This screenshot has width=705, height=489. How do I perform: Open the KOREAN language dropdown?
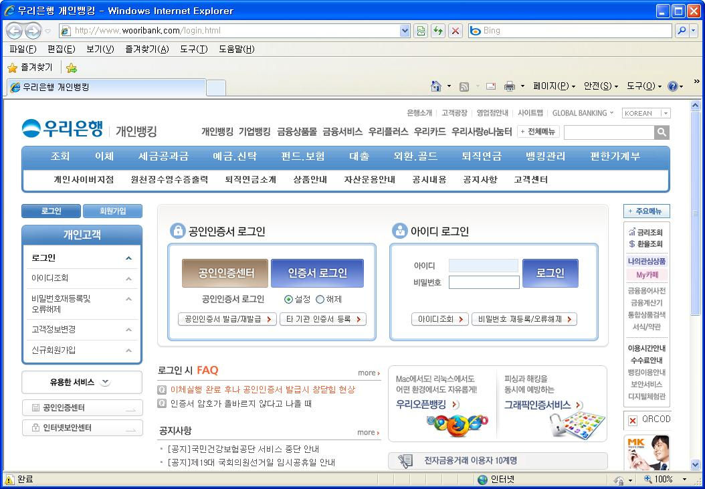point(666,113)
